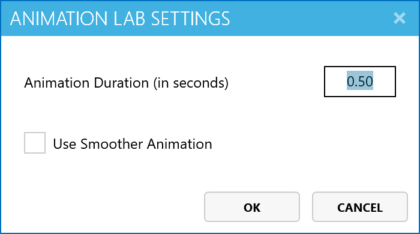Viewport: 420px width, 234px height.
Task: Place cursor inside the 0.50 field
Action: [360, 82]
